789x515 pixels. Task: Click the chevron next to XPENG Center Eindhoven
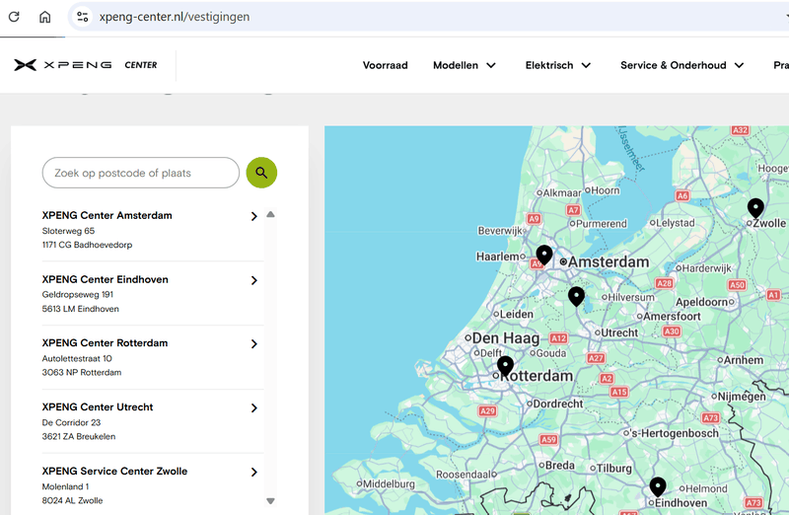click(x=254, y=280)
